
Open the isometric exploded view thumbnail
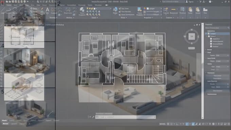24,87
